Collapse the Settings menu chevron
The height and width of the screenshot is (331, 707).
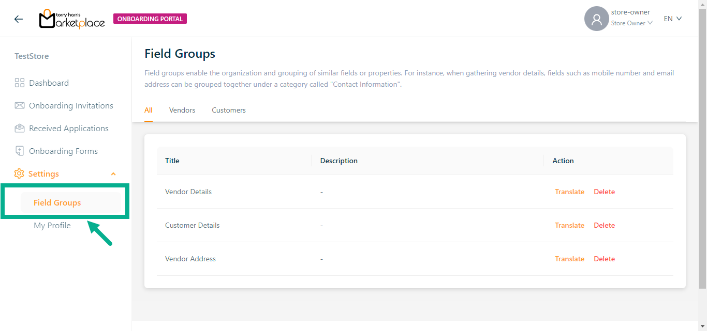coord(113,174)
